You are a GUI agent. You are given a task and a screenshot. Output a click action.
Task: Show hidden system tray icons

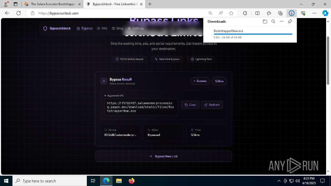point(279,181)
